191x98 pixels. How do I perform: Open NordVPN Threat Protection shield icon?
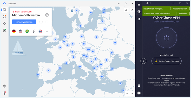[x=4, y=17]
